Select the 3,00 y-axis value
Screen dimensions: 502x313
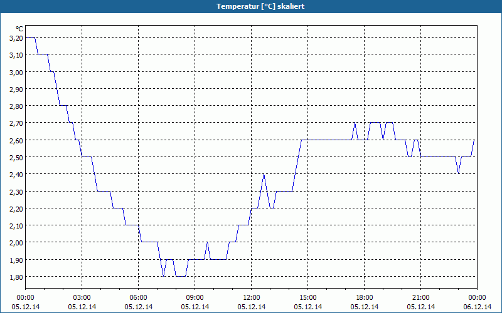coord(16,72)
